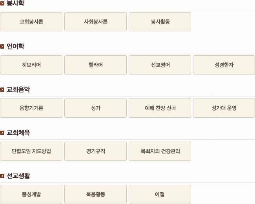Screen dimensions: 255x204
Task: Select the 음향기기론 button
Action: (31, 108)
